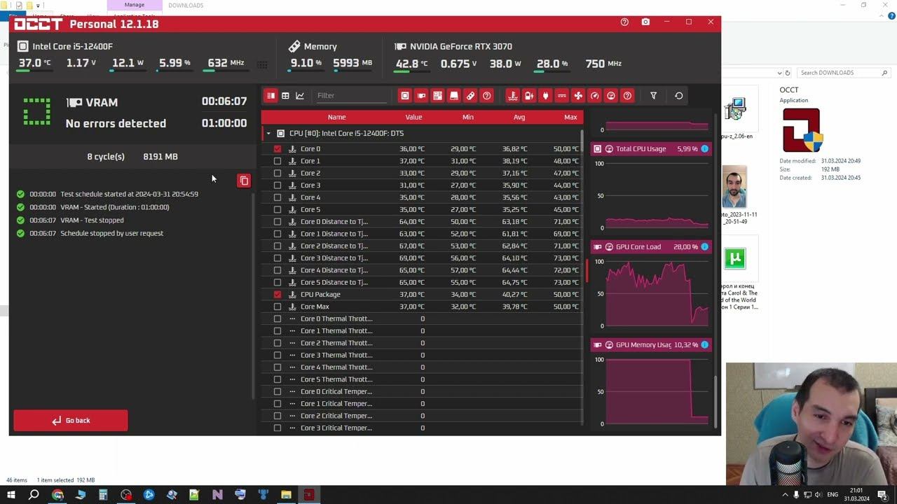Check Core Max sensor checkbox
Viewport: 897px width, 504px height.
[278, 307]
